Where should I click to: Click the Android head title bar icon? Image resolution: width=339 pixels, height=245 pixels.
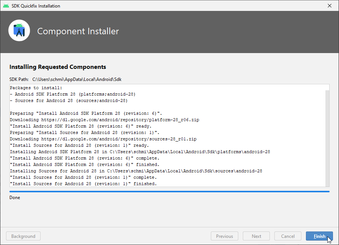6,6
